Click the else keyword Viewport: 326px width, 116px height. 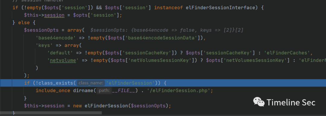coord(24,23)
